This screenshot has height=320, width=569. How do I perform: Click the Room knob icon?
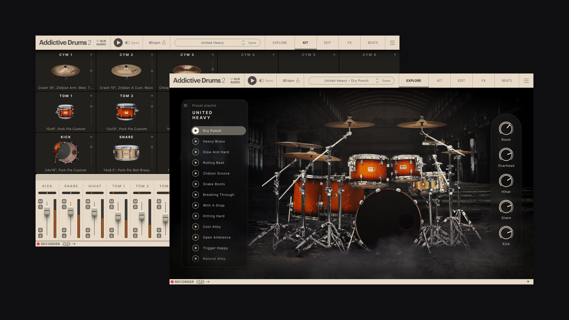[x=506, y=129]
